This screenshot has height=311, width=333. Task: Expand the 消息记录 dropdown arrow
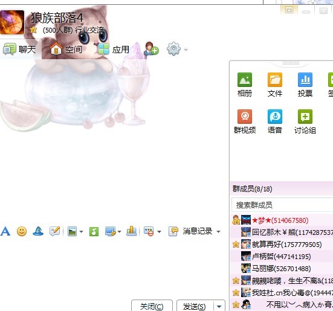click(x=218, y=232)
